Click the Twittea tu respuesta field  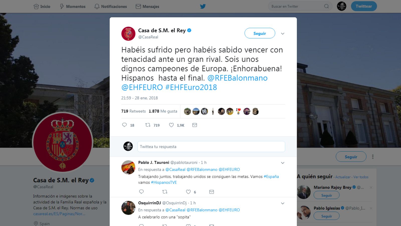[x=211, y=147]
